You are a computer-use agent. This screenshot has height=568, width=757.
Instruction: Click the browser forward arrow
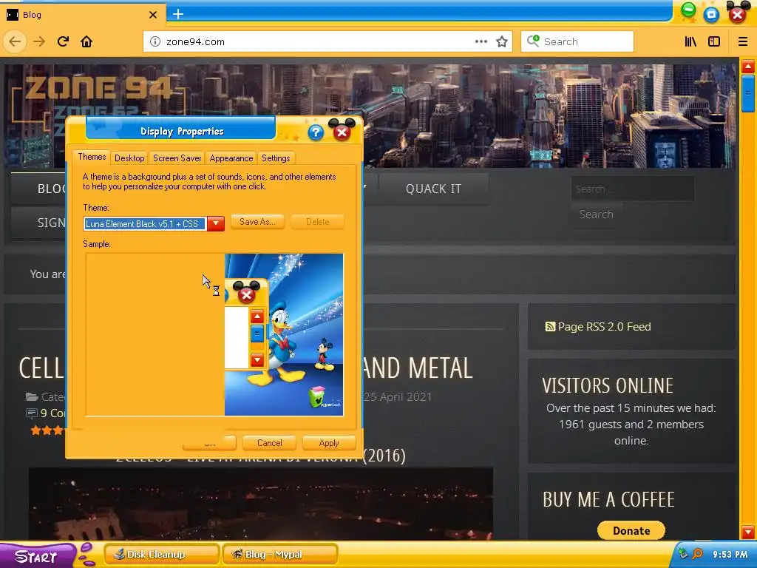click(39, 41)
